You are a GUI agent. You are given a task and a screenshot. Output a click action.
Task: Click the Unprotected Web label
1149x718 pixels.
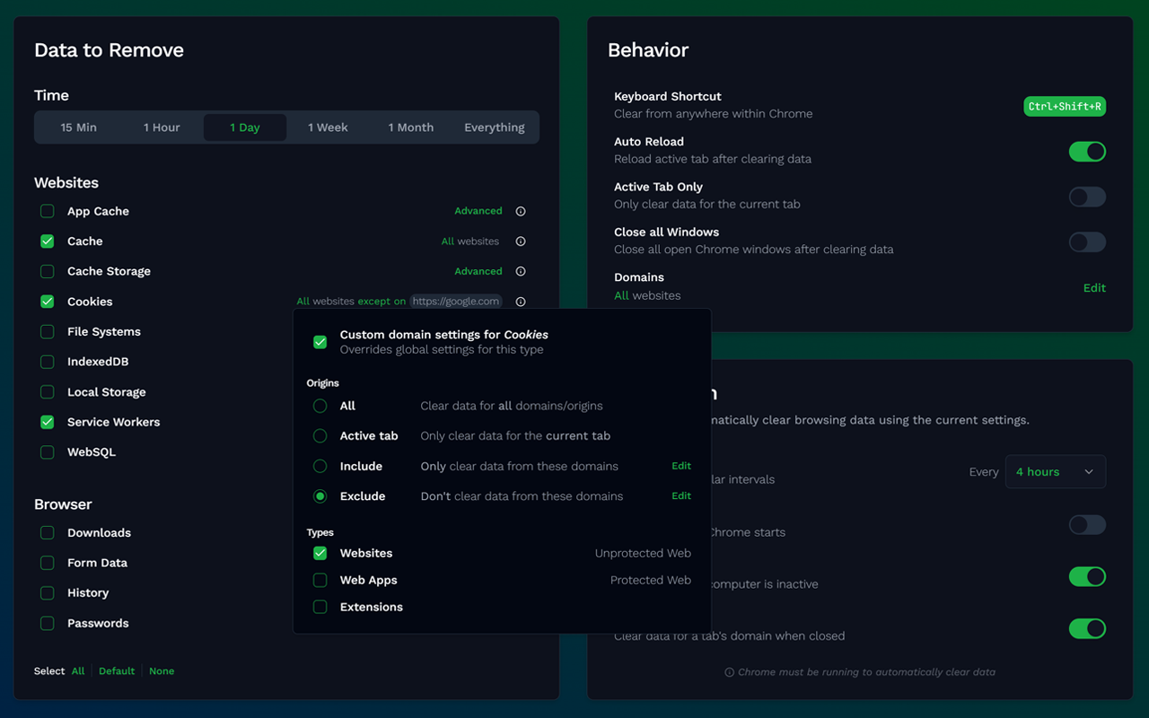click(x=643, y=554)
